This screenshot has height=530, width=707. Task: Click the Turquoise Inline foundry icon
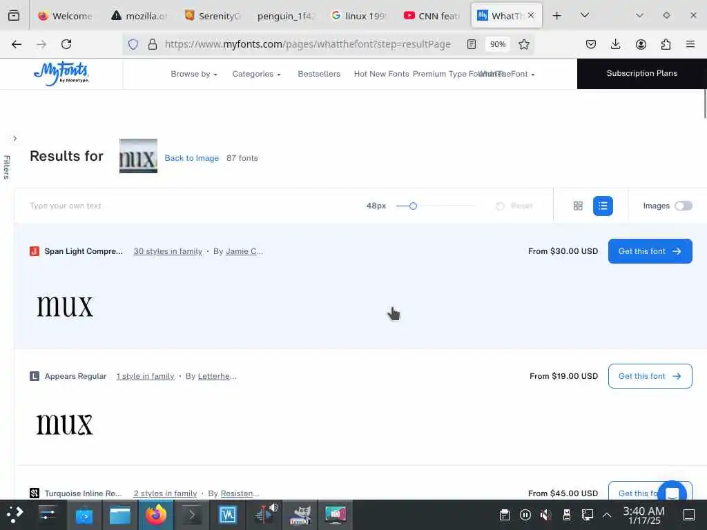tap(35, 493)
